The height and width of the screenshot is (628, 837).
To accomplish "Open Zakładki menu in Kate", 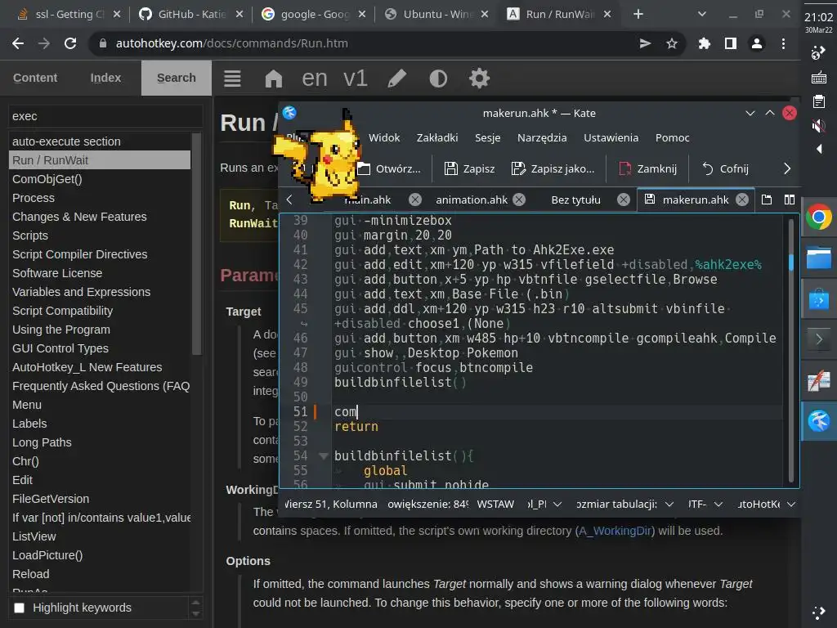I will (x=437, y=137).
